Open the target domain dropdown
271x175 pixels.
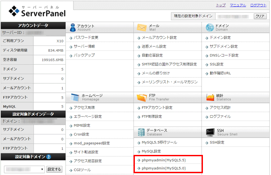24,169
